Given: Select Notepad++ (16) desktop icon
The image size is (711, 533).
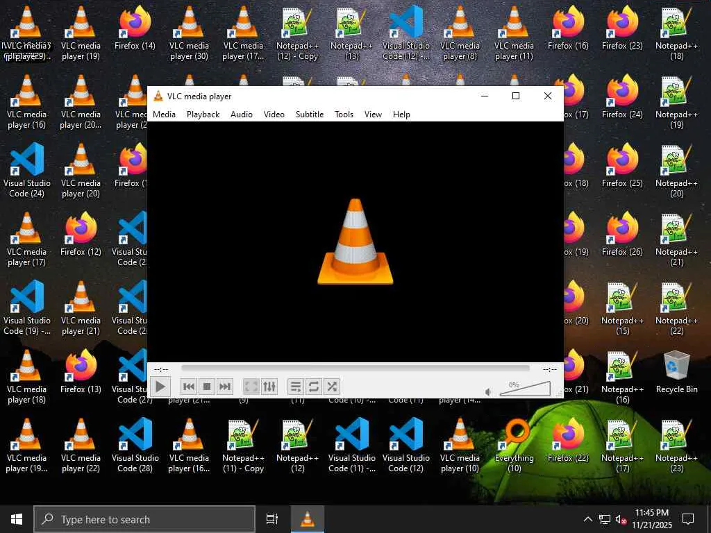Looking at the screenshot, I should [622, 377].
